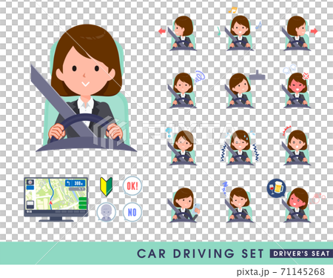Click the red right-pointing arrow
Screen dimensions: 333x278
(314, 31)
